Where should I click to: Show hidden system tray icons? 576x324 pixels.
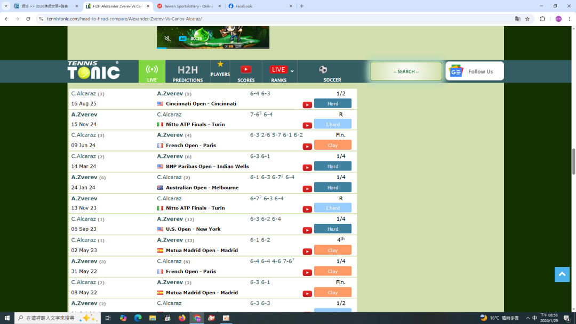(x=527, y=318)
